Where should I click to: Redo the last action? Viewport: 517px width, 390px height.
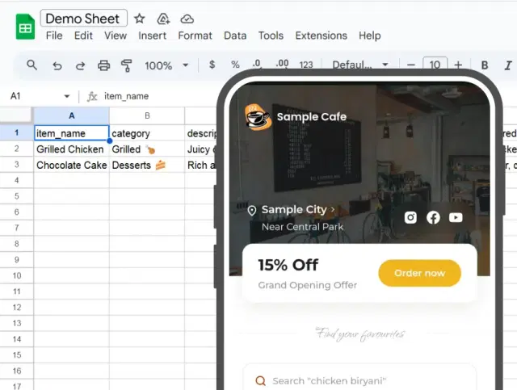tap(80, 65)
